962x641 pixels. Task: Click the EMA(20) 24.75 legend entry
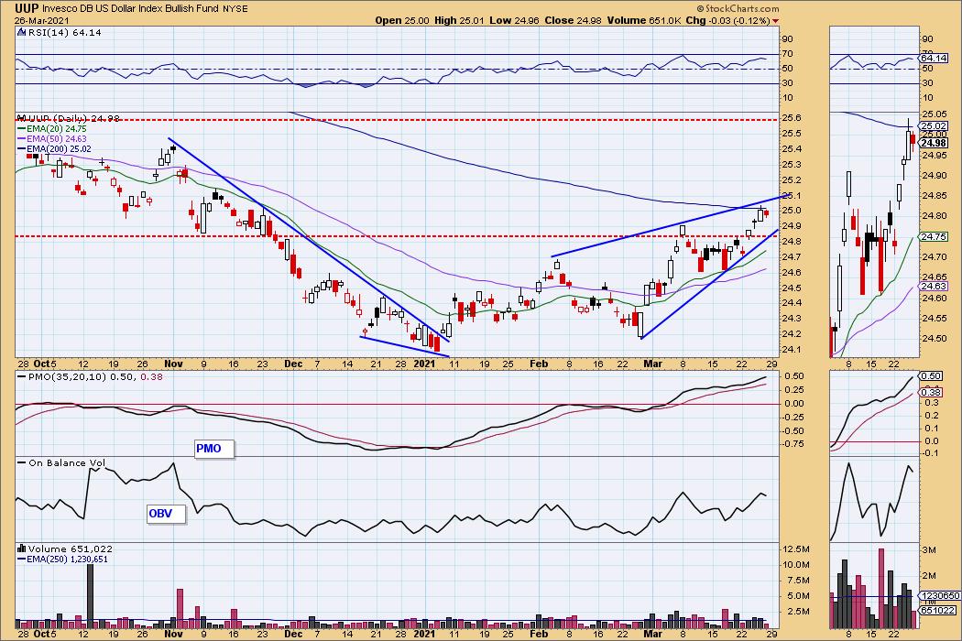tap(56, 129)
